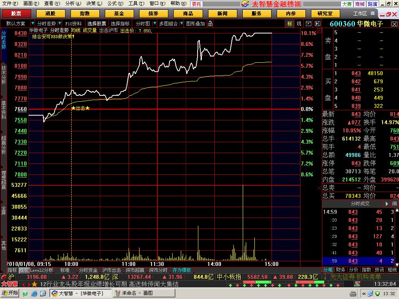
Task: Click the 选择股票 toolbar button
Action: 97,24
